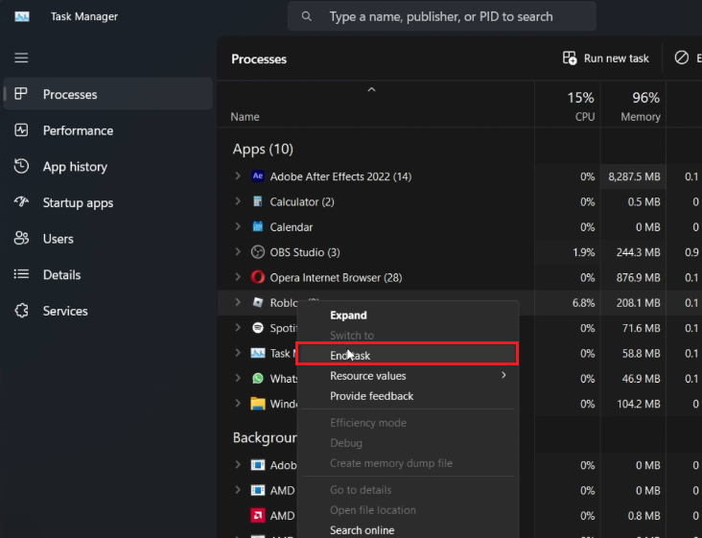Expand the Adobe After Effects process group

pos(238,176)
